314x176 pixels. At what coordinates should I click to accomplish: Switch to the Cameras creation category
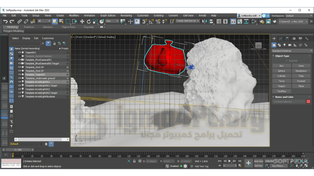click(290, 45)
